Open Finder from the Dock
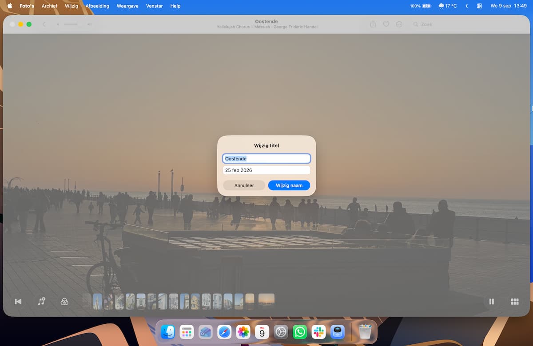Screen dimensions: 533x346 (168, 332)
